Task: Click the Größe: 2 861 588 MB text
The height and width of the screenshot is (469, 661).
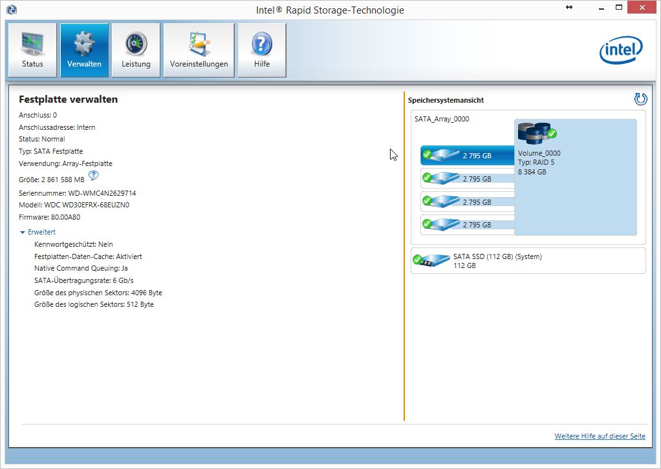Action: pos(52,180)
